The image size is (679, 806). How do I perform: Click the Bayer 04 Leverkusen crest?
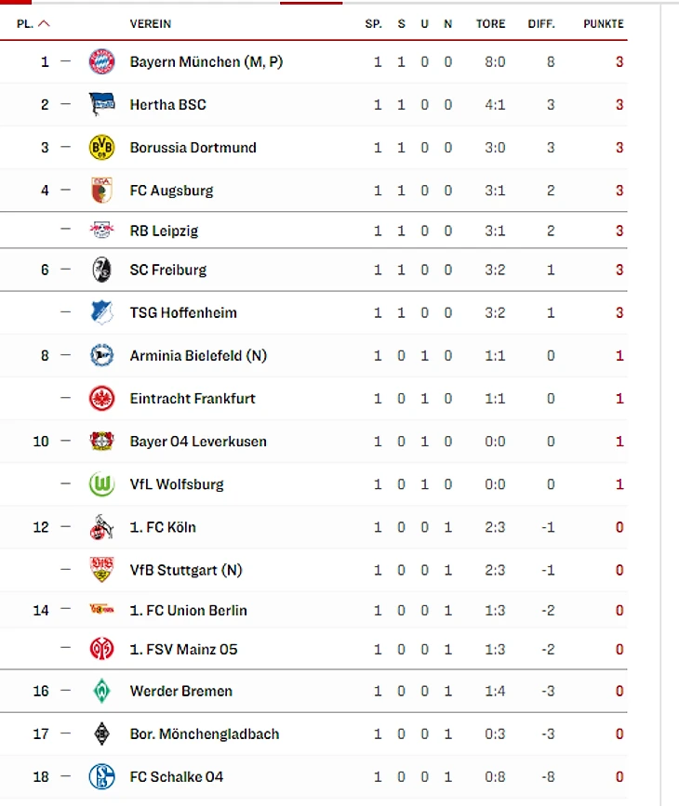(x=100, y=442)
